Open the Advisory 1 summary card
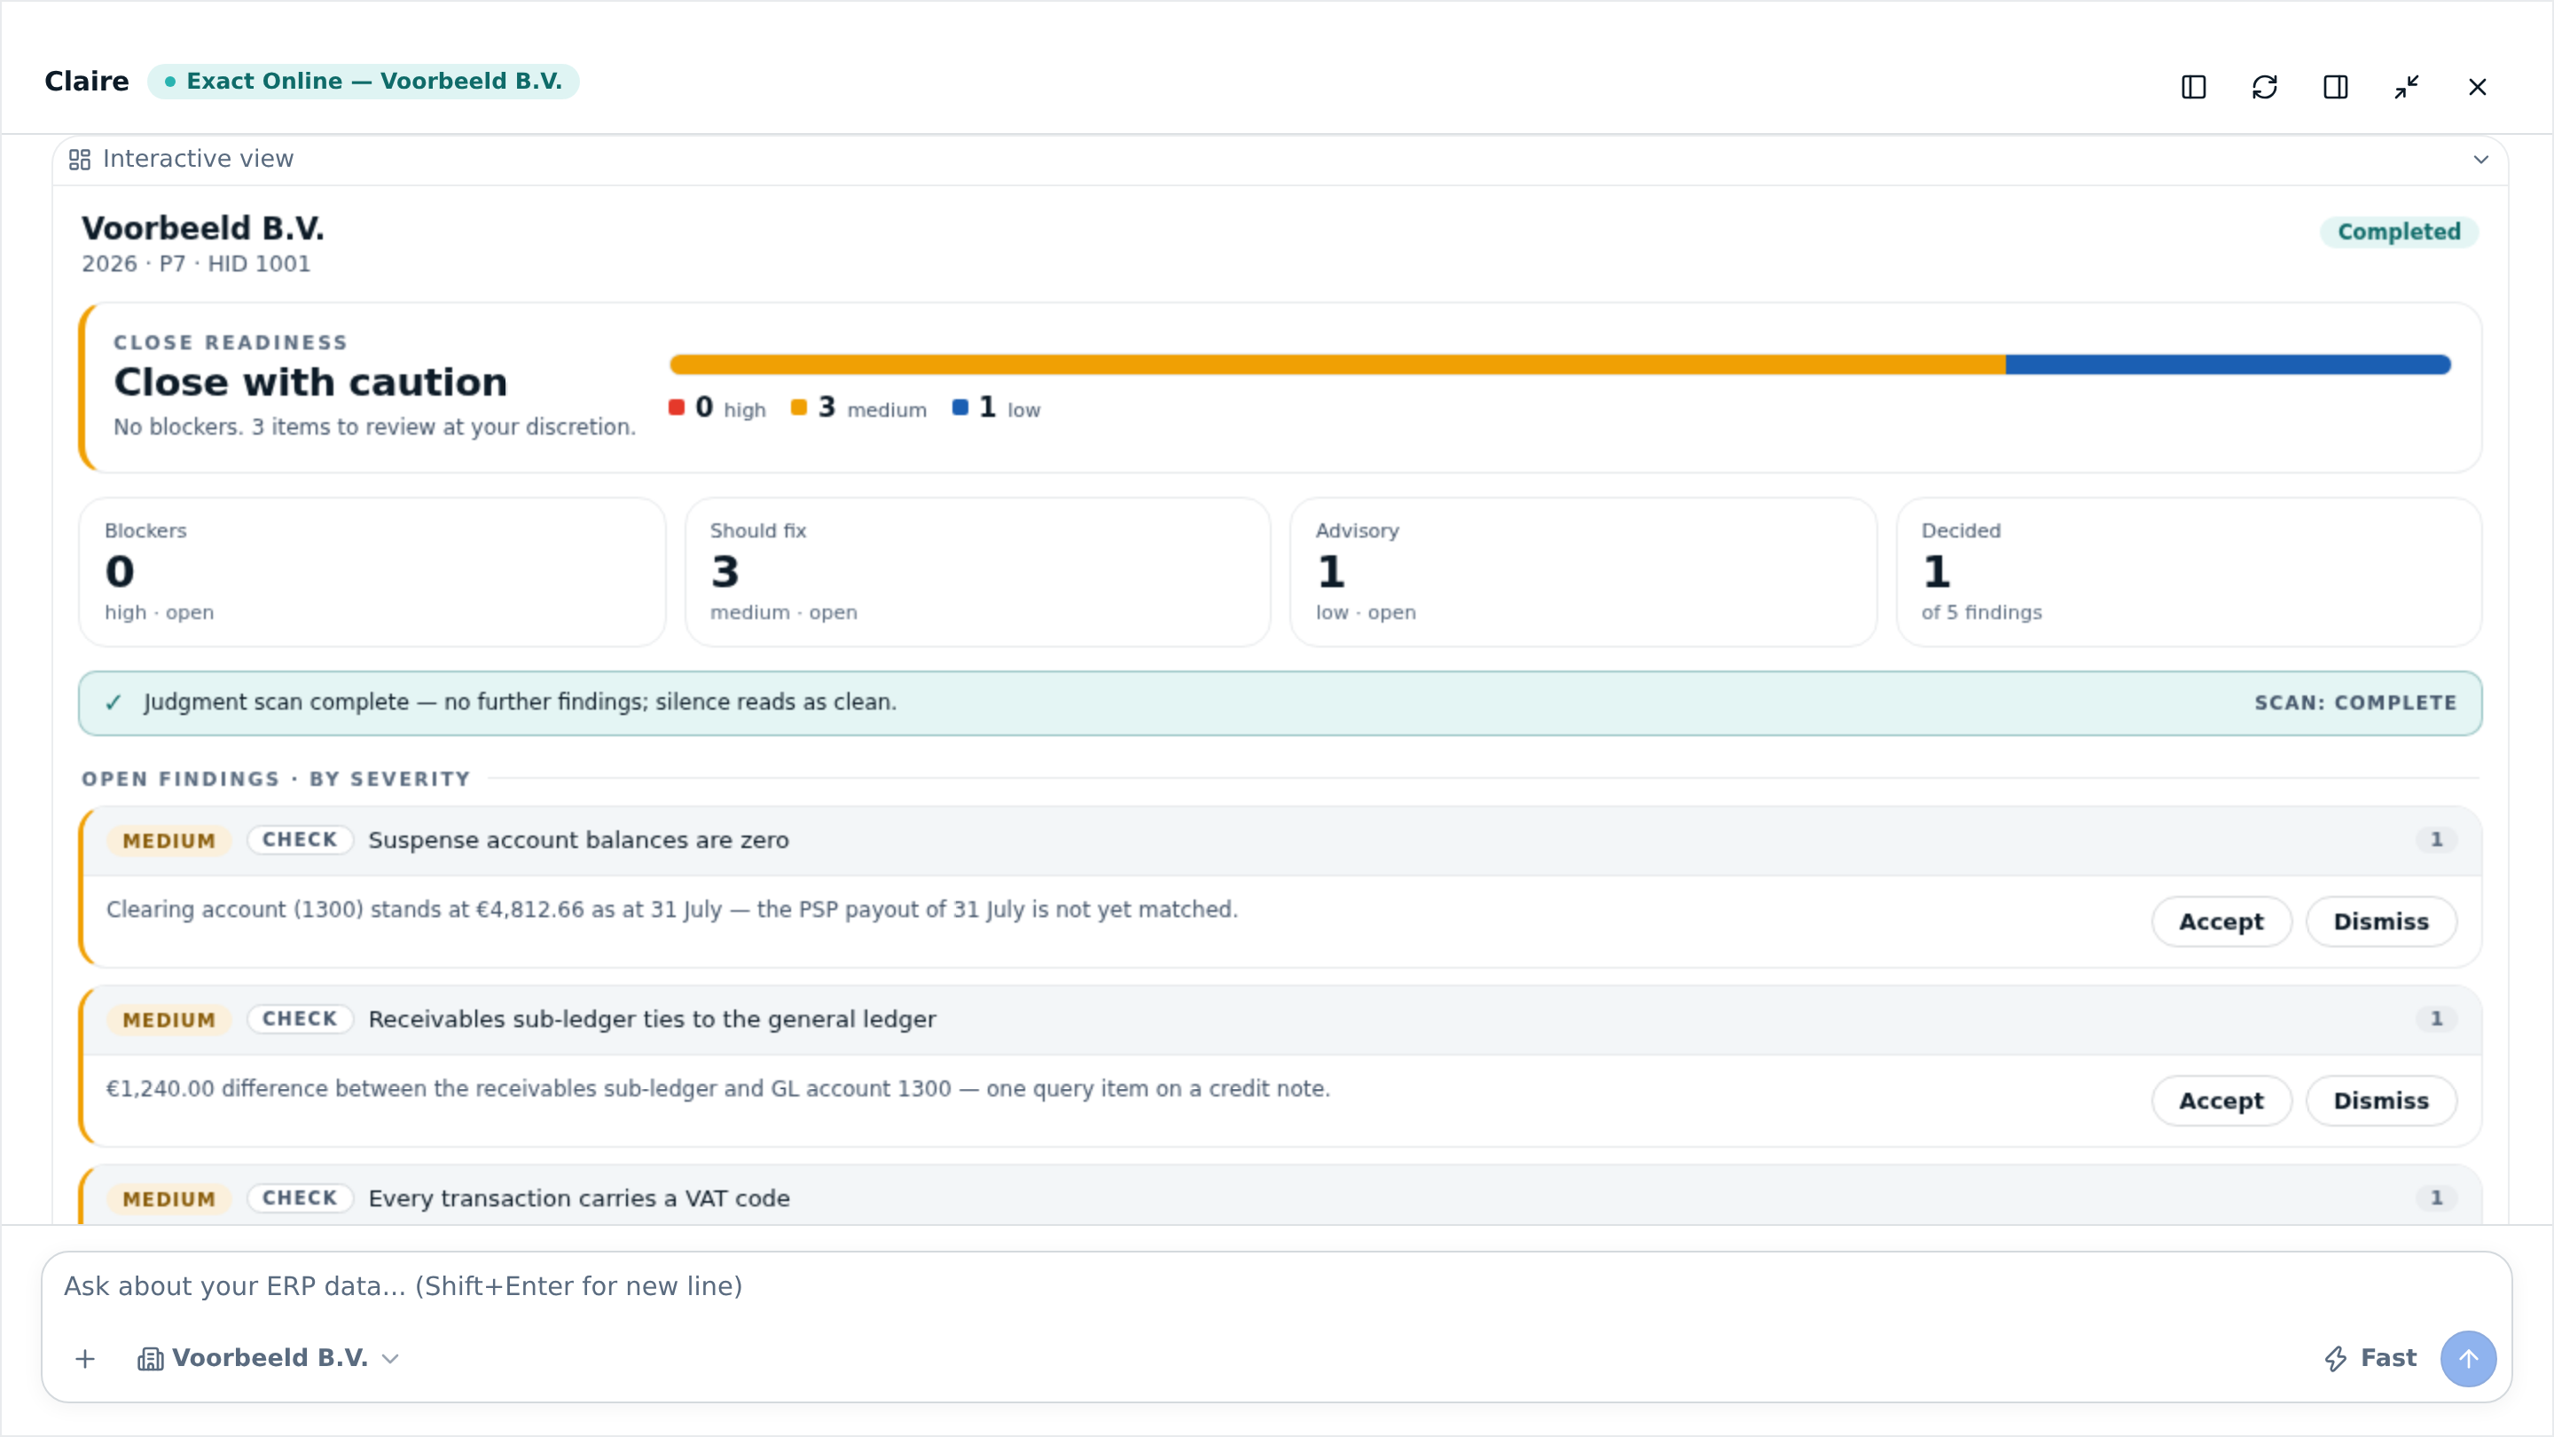2554x1437 pixels. pyautogui.click(x=1583, y=572)
